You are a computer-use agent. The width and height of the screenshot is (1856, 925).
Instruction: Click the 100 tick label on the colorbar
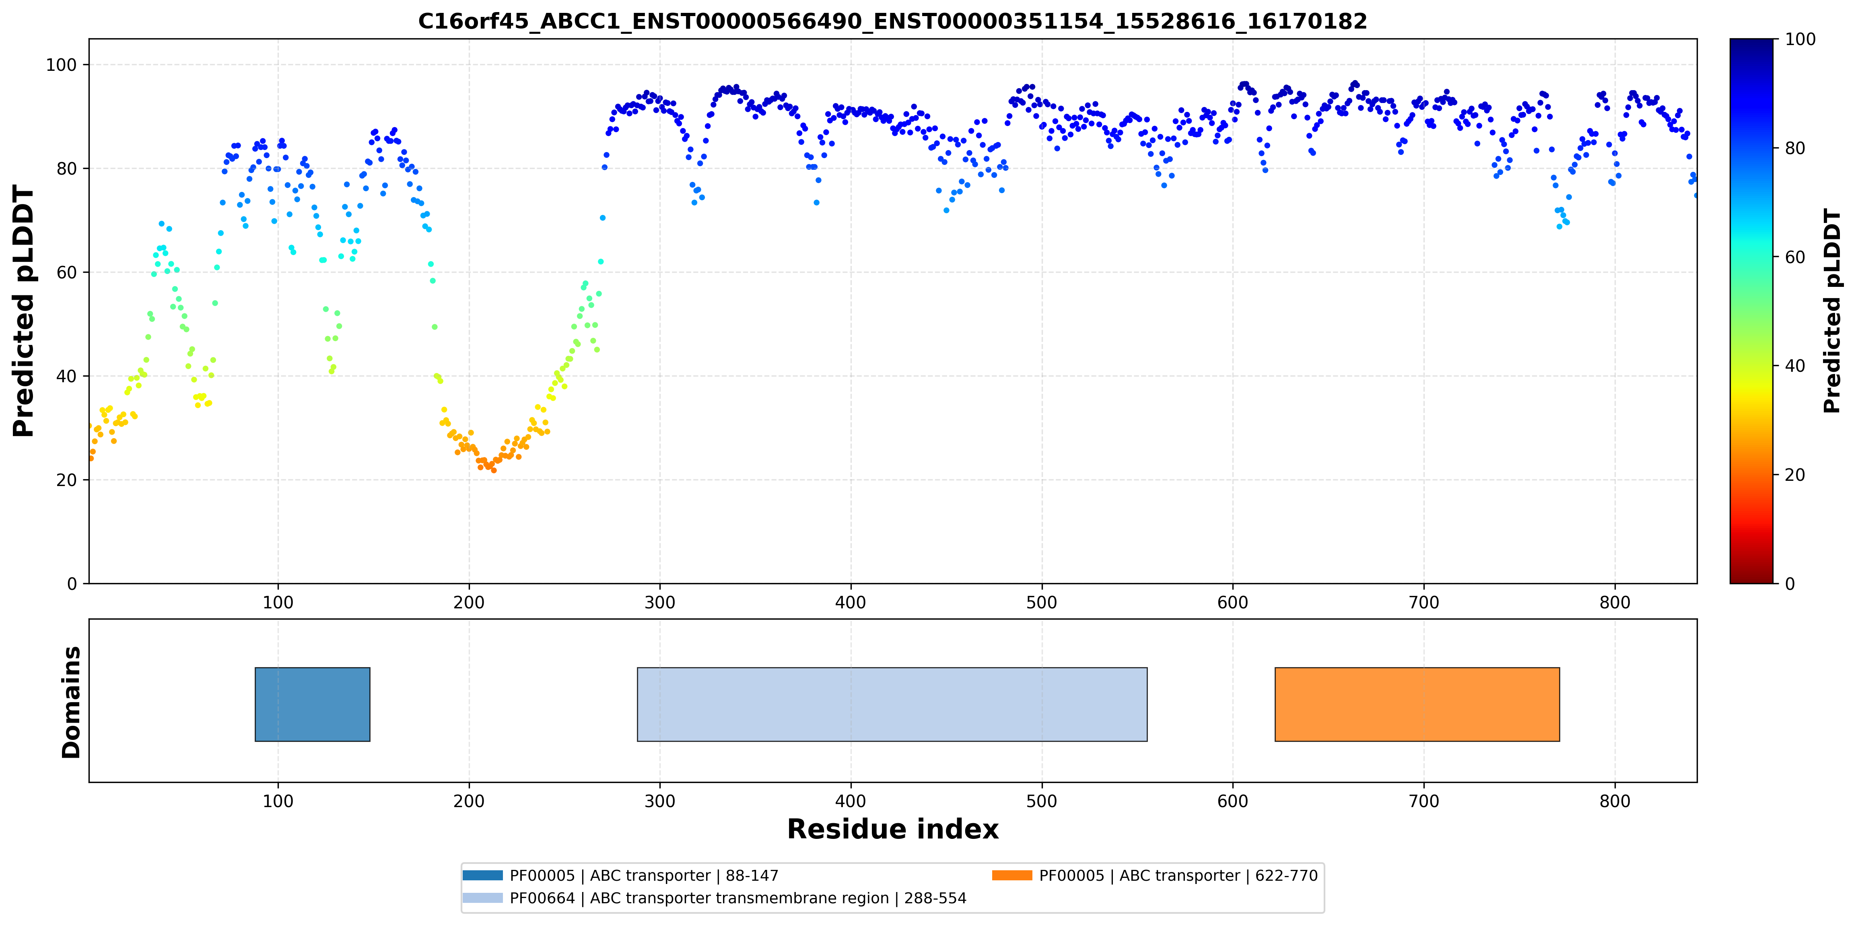click(1800, 39)
